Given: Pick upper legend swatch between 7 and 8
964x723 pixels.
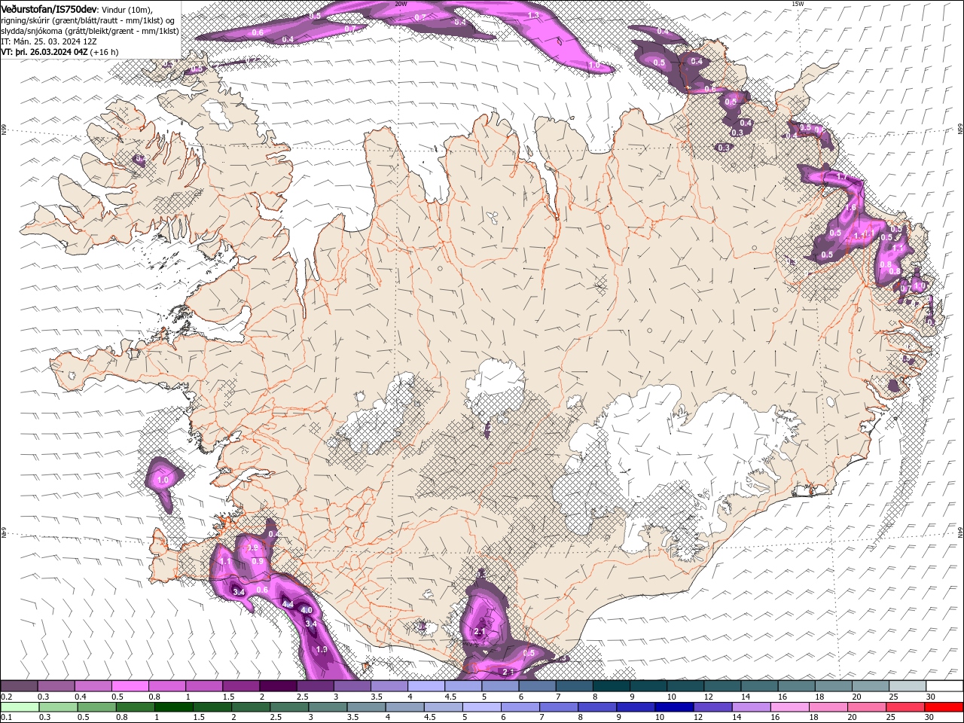Looking at the screenshot, I should tap(575, 686).
